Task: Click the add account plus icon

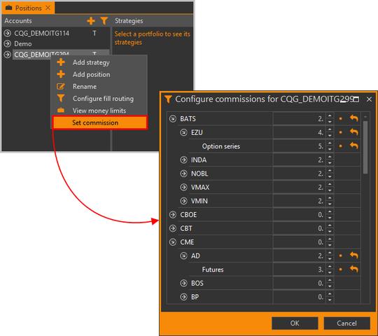Action: 91,21
